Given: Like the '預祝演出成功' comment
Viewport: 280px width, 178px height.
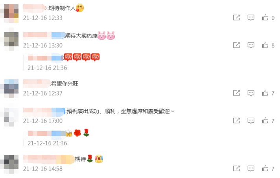Looking at the screenshot, I should point(265,121).
